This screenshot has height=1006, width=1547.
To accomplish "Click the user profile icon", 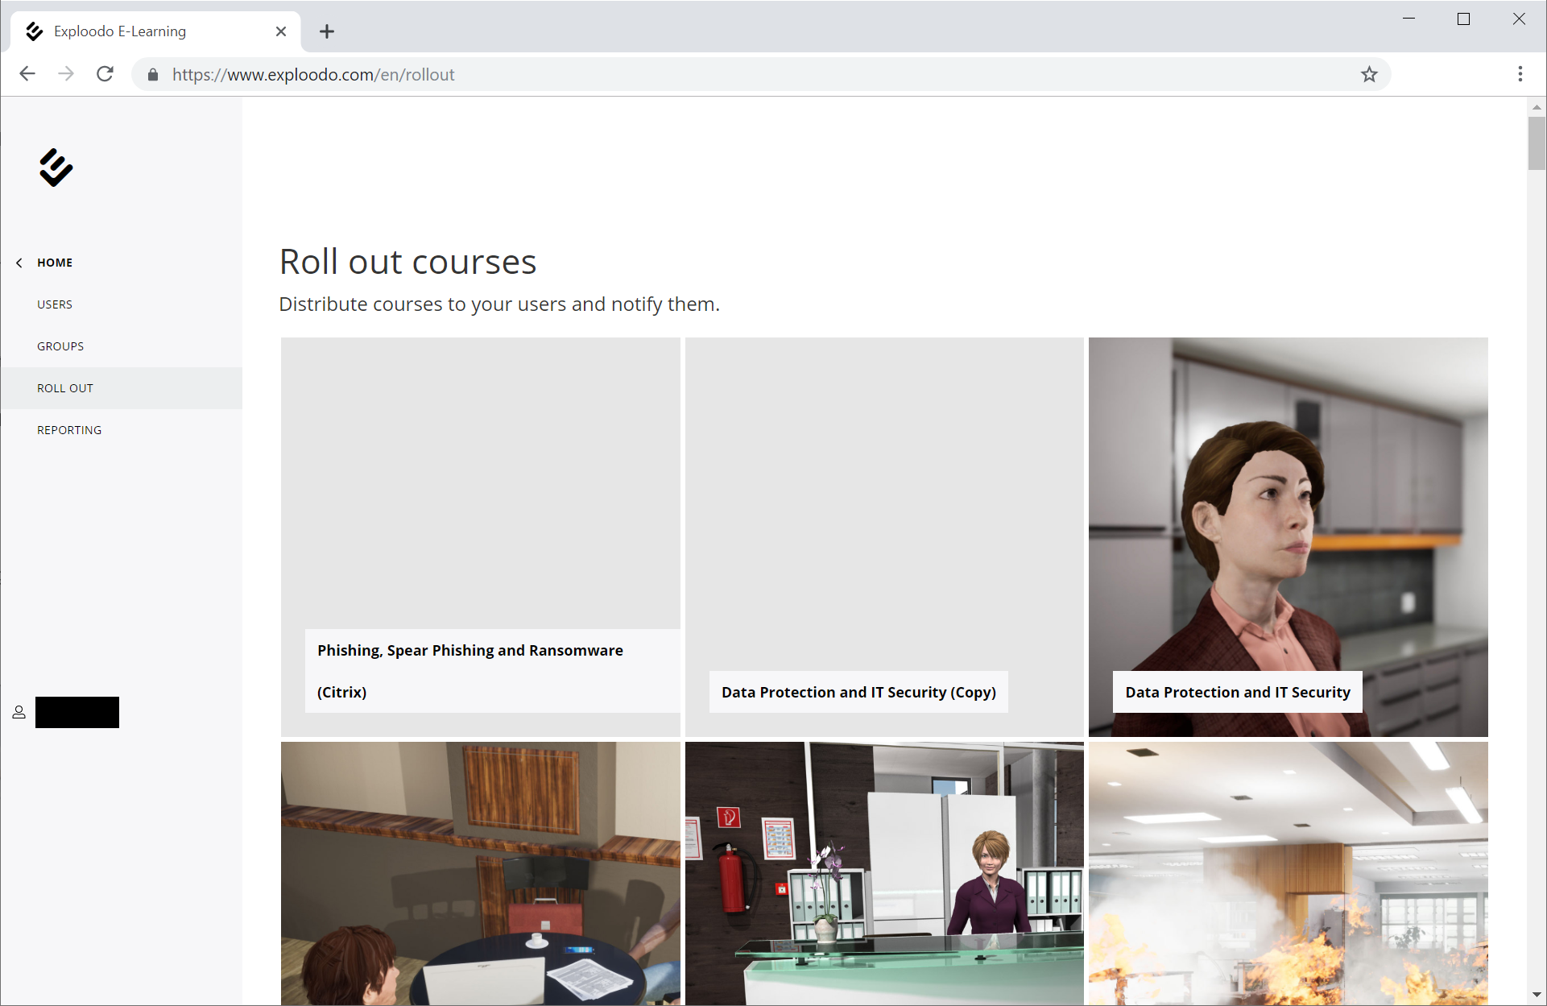I will click(x=19, y=712).
